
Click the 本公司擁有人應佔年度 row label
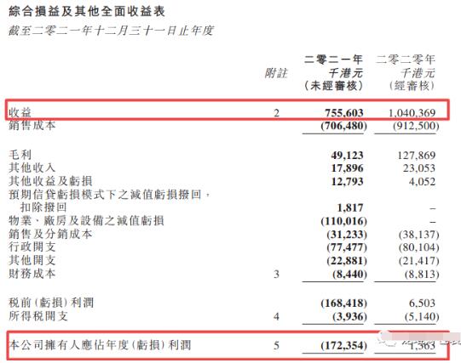point(100,345)
